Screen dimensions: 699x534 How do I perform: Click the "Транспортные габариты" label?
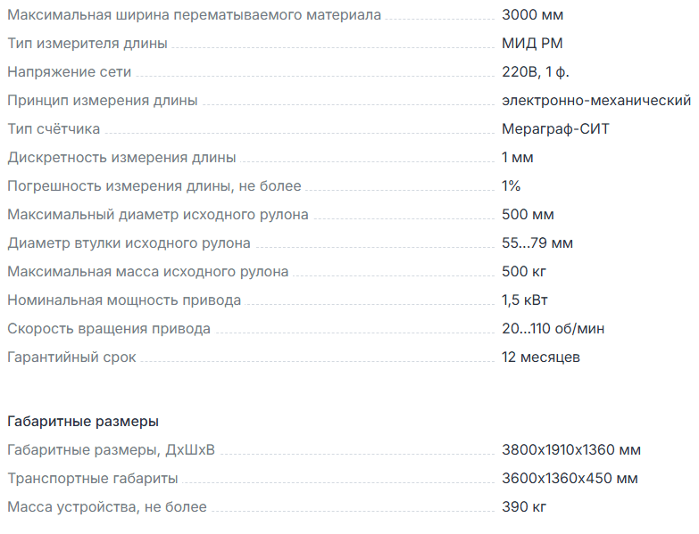[x=93, y=479]
